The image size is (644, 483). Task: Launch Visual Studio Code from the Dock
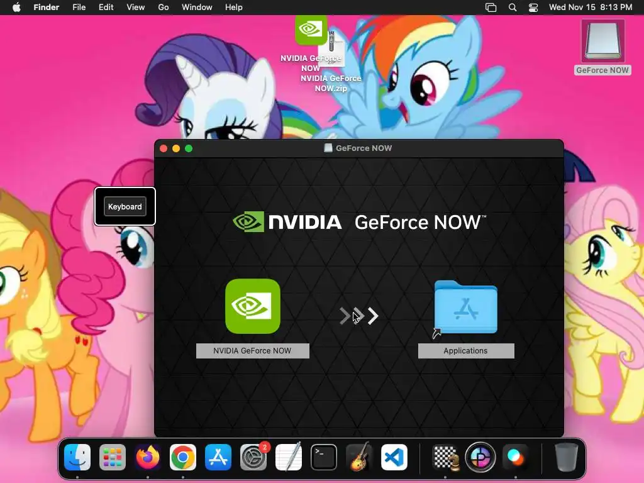click(394, 457)
